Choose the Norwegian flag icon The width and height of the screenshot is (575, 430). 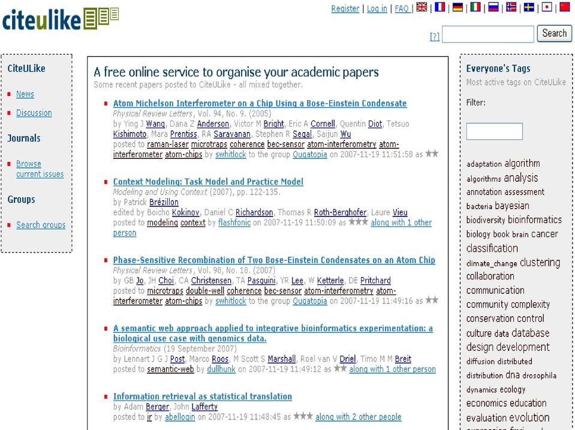(511, 7)
